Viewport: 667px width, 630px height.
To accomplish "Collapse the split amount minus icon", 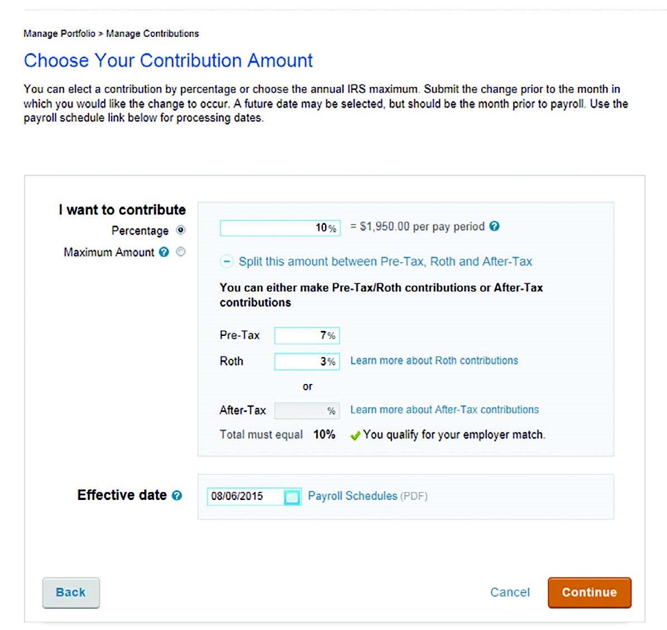I will [x=227, y=261].
